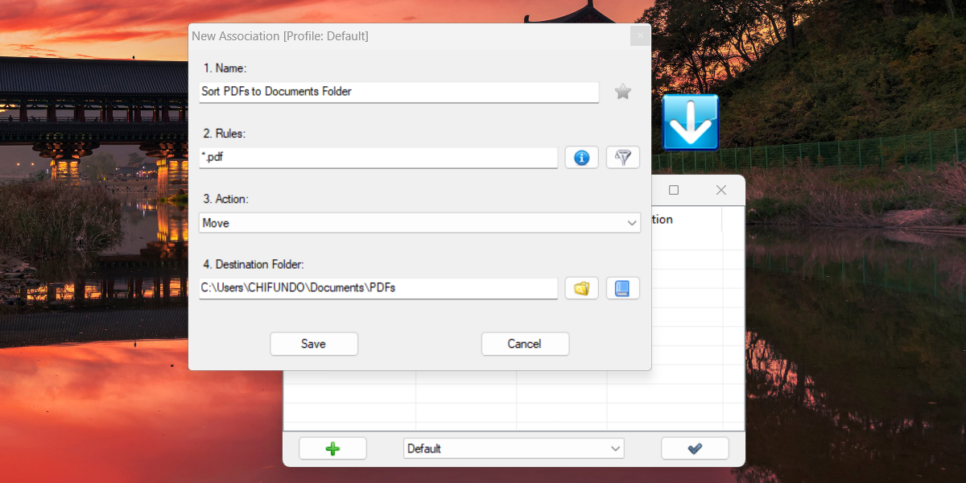Image resolution: width=966 pixels, height=483 pixels.
Task: Click the Rules field containing *.pdf
Action: pos(378,158)
